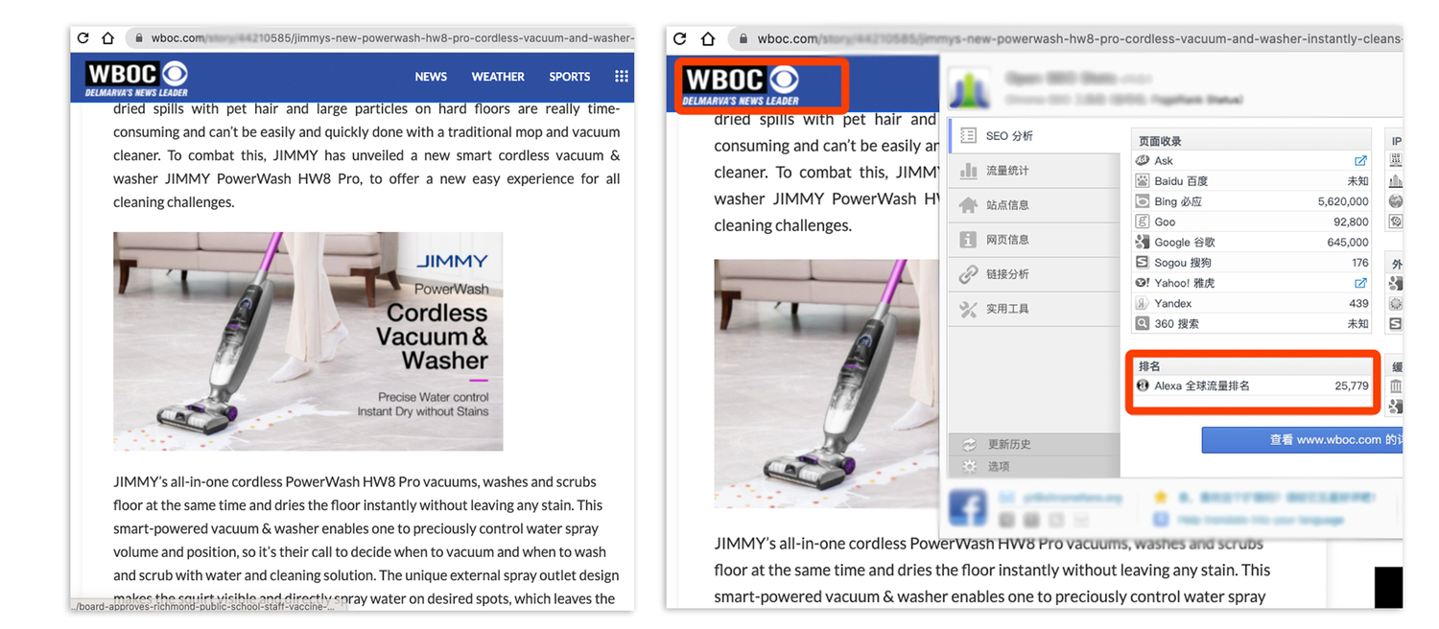View site security lock info in left browser
This screenshot has width=1439, height=629.
pyautogui.click(x=138, y=38)
